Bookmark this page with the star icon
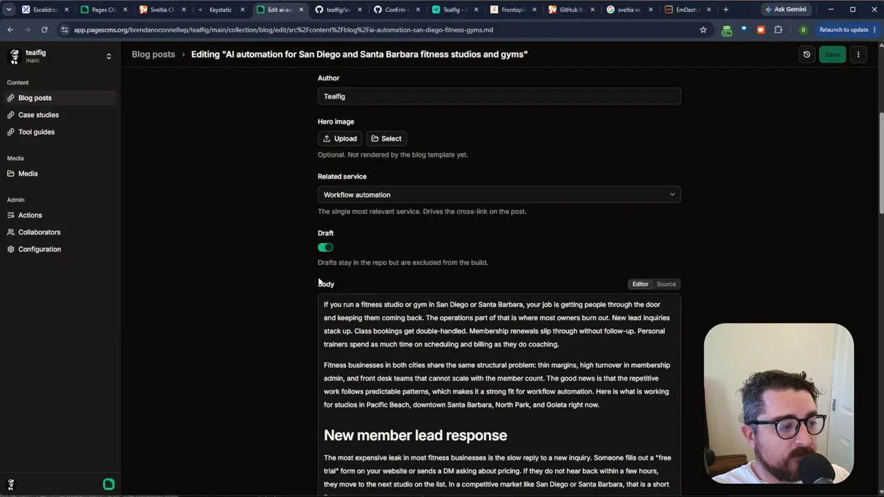The width and height of the screenshot is (884, 497). coord(703,30)
